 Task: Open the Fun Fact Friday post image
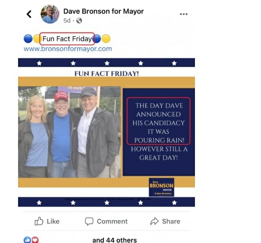click(106, 132)
